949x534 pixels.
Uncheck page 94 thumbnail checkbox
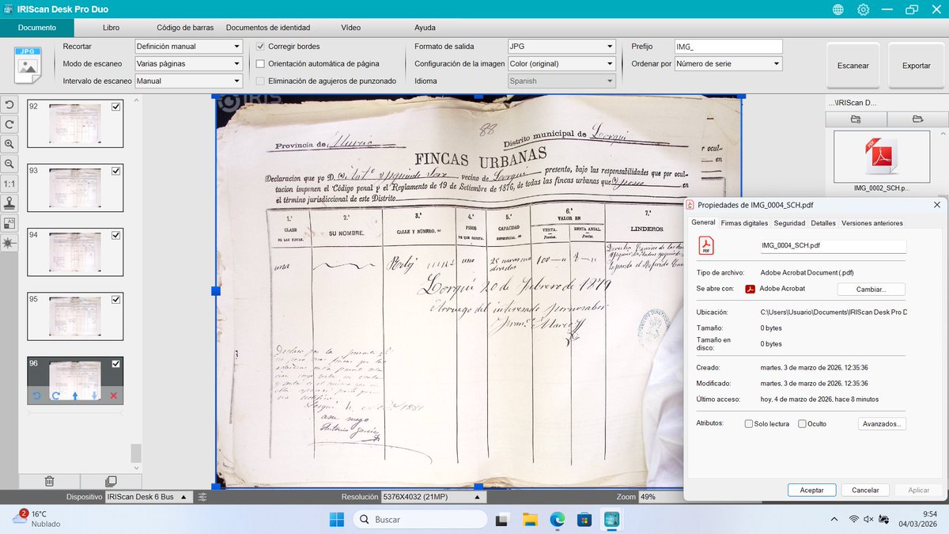tap(116, 235)
